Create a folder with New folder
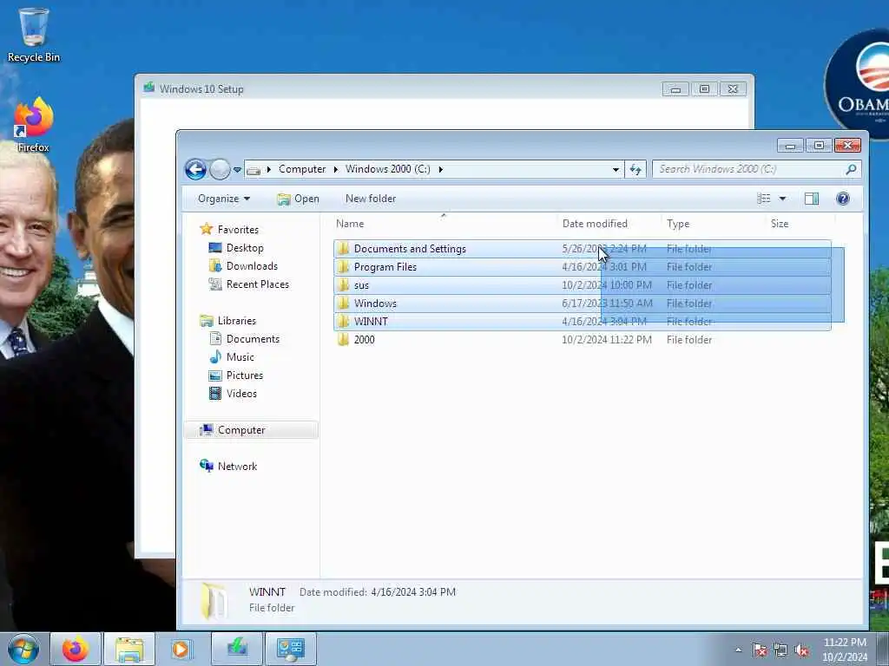This screenshot has width=889, height=666. click(371, 199)
